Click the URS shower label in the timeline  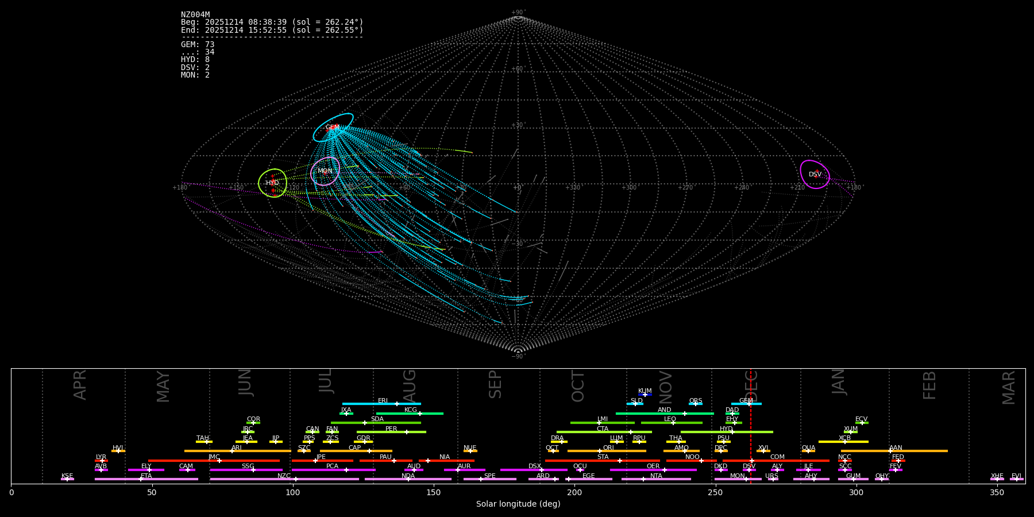pyautogui.click(x=771, y=476)
